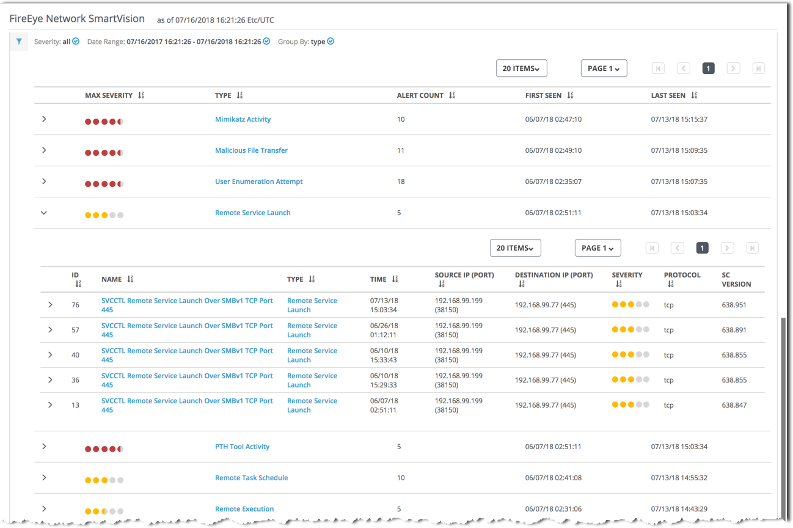Expand the PTH Tool Activity row

point(44,447)
